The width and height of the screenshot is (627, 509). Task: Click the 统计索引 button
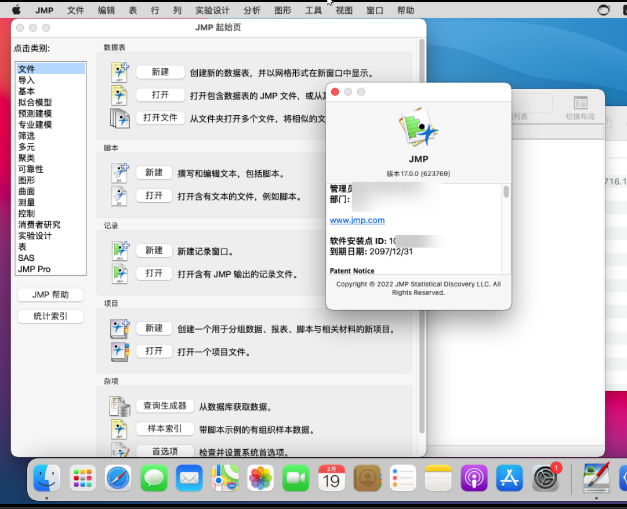click(51, 316)
